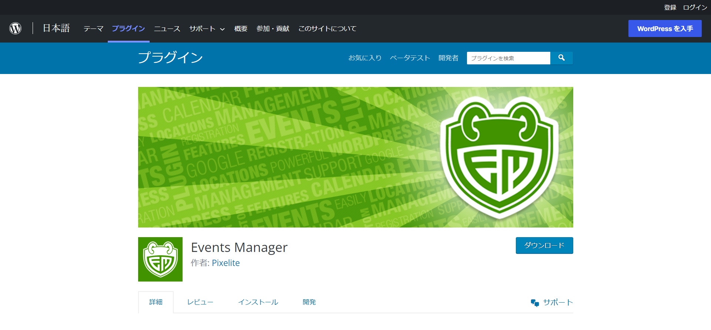The height and width of the screenshot is (330, 711).
Task: Open the テーマ menu item
Action: 93,28
